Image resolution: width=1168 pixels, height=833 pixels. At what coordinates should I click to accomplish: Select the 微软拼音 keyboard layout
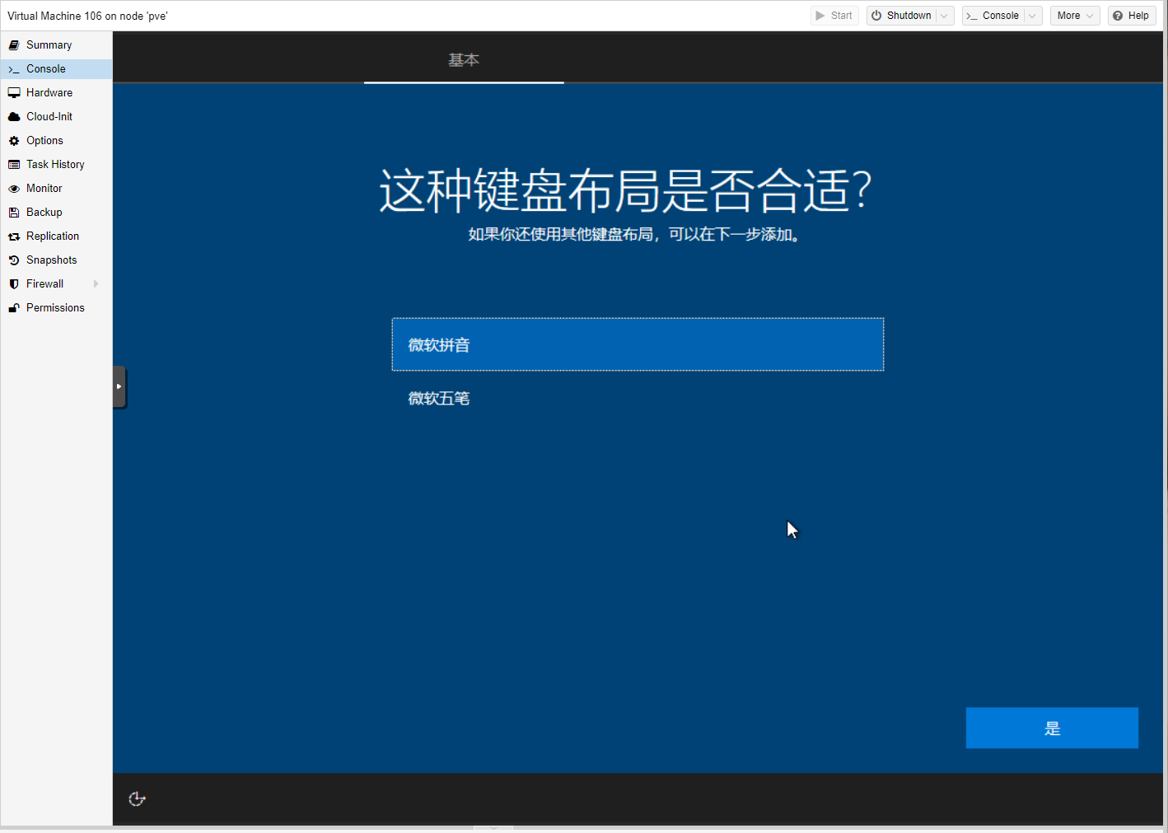[x=638, y=344]
